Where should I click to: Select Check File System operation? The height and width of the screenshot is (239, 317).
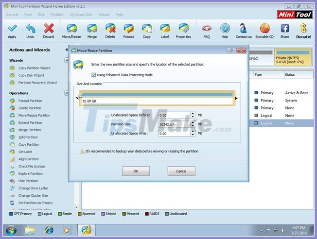click(x=32, y=166)
